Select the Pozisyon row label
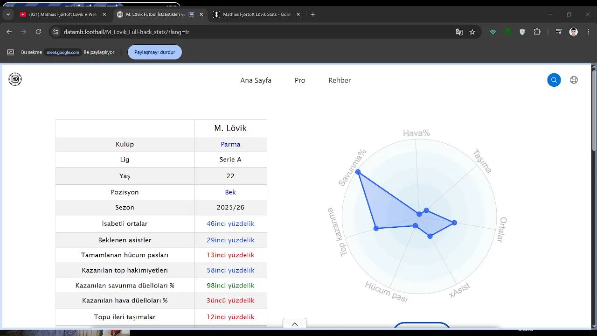597x336 pixels. click(125, 192)
